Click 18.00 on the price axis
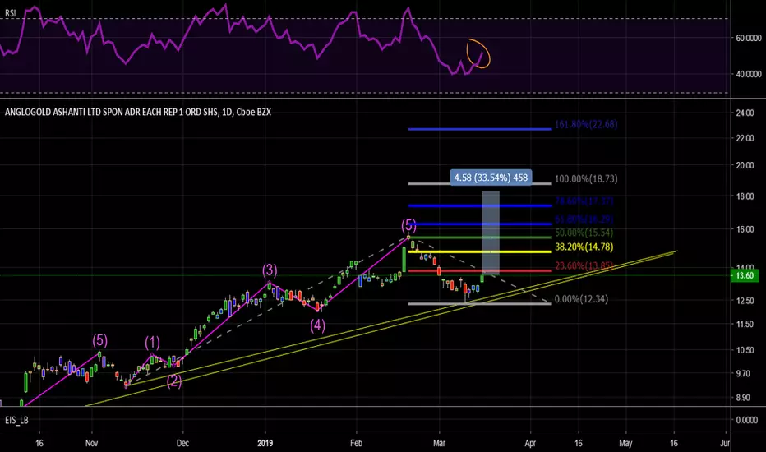766x452 pixels. click(x=745, y=196)
